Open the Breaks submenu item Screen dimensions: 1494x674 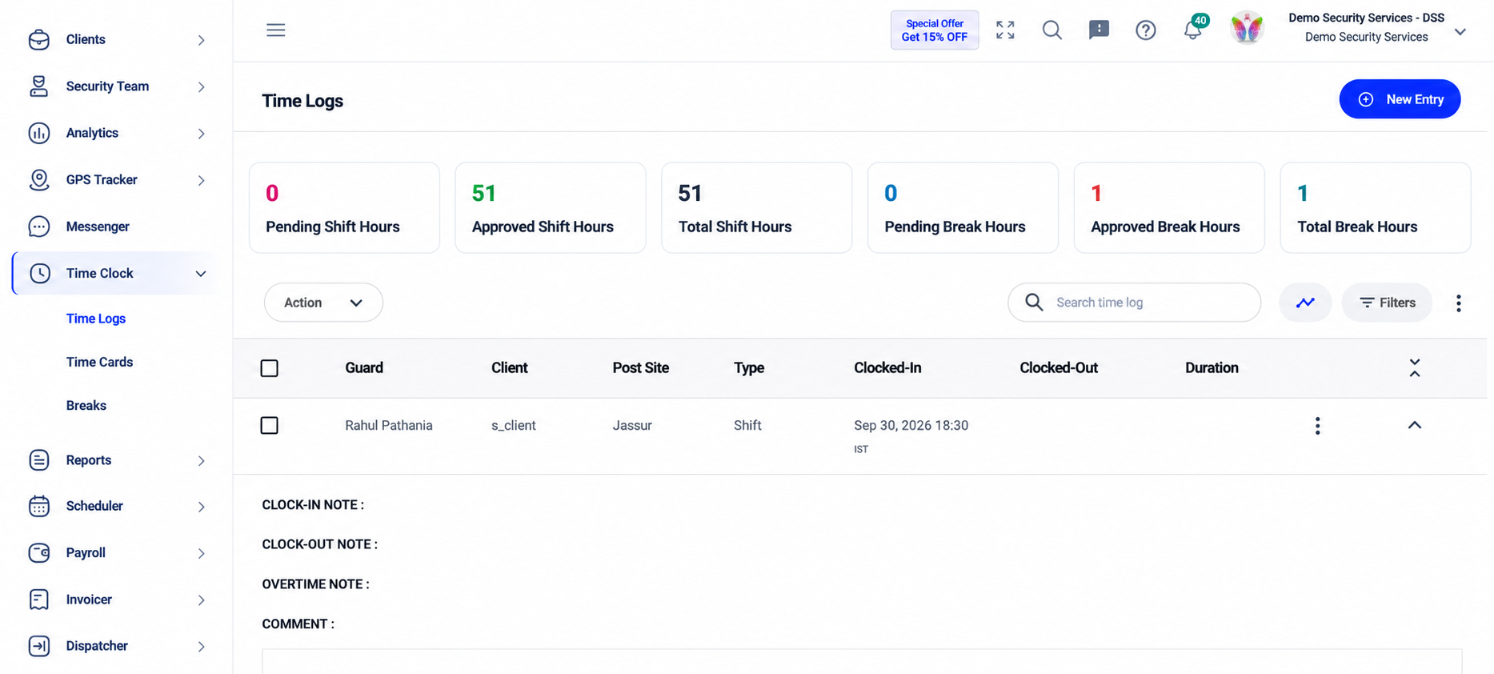point(86,405)
